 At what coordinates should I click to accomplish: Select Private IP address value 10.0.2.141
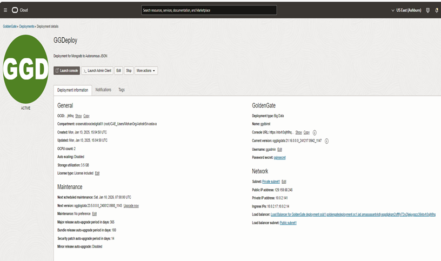pos(282,198)
